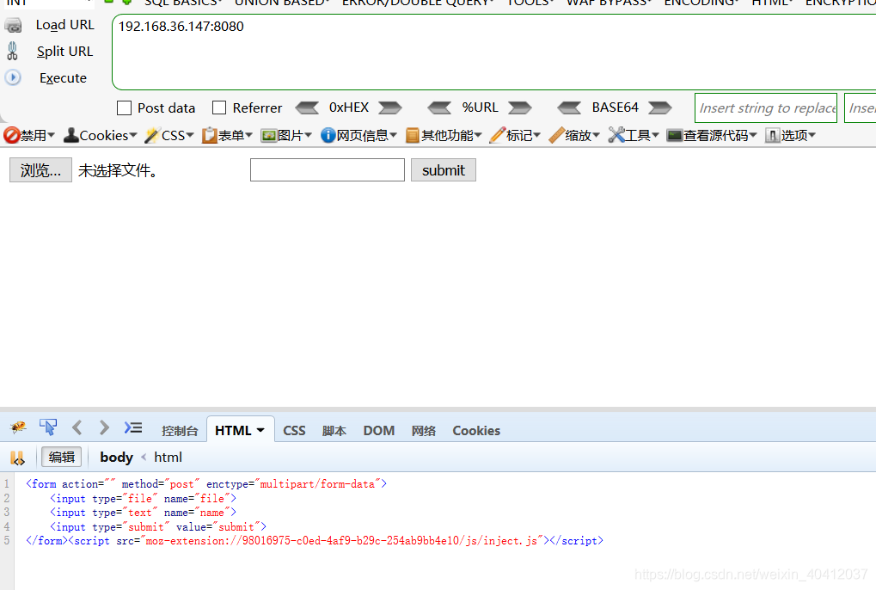Click the URL text area
Image resolution: width=876 pixels, height=590 pixels.
pyautogui.click(x=493, y=52)
